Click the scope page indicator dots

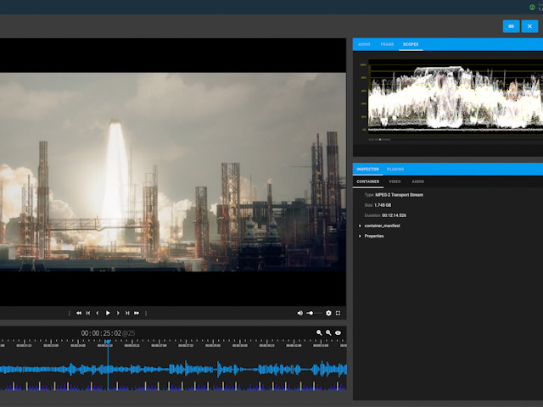pos(379,139)
